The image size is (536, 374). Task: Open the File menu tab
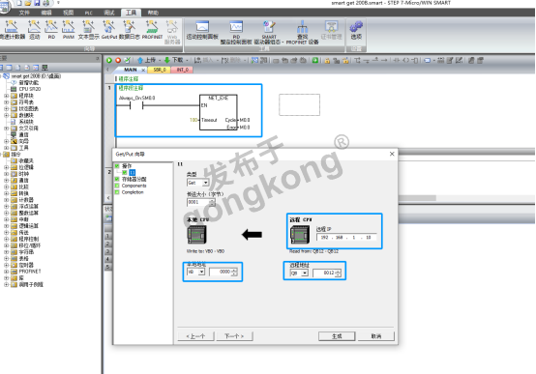coord(24,13)
